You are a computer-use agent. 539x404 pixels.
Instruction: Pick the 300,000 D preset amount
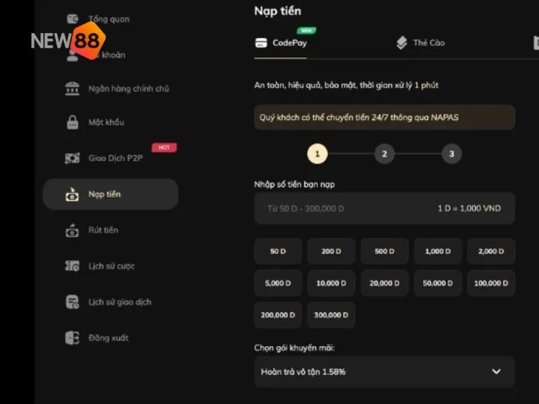331,314
